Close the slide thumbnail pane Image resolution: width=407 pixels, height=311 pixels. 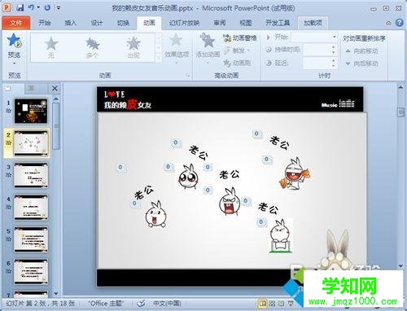(55, 88)
